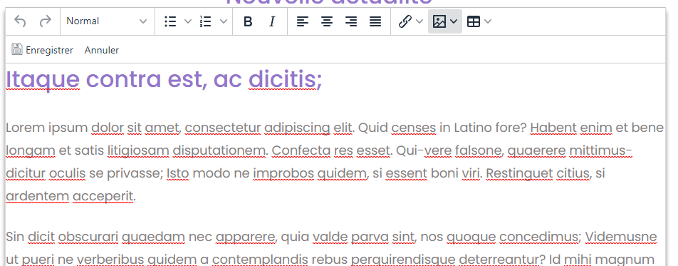Toggle italic formatting
The width and height of the screenshot is (678, 266).
pos(272,21)
